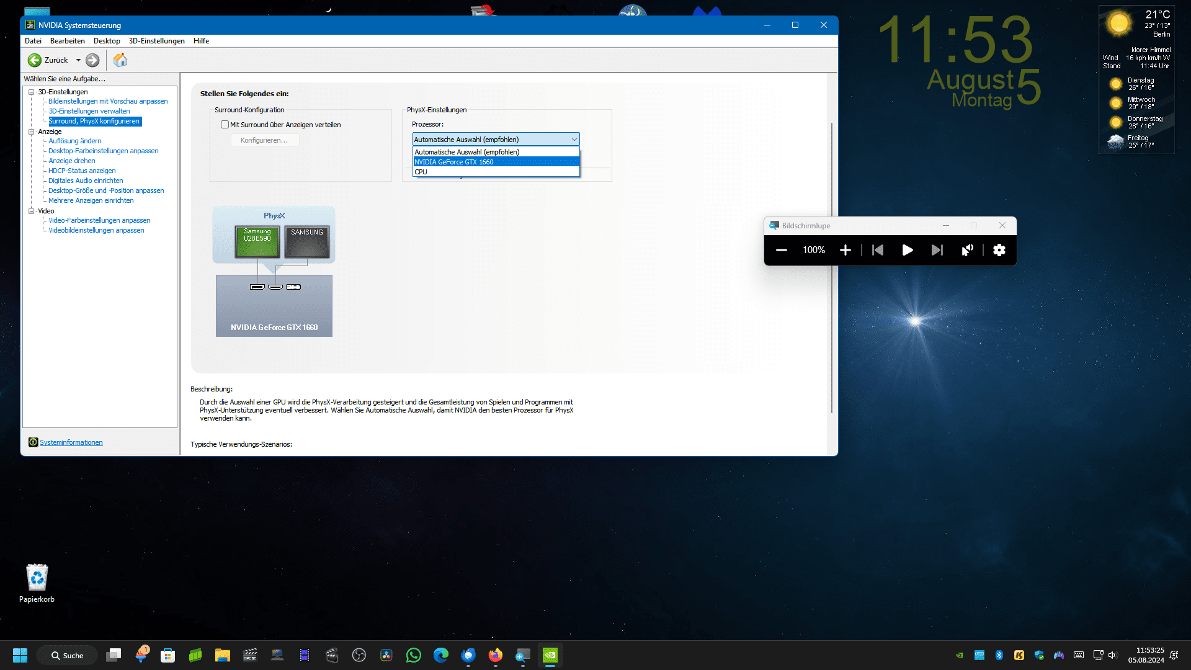Open MPC-BE player from taskbar
The width and height of the screenshot is (1191, 670).
click(250, 655)
